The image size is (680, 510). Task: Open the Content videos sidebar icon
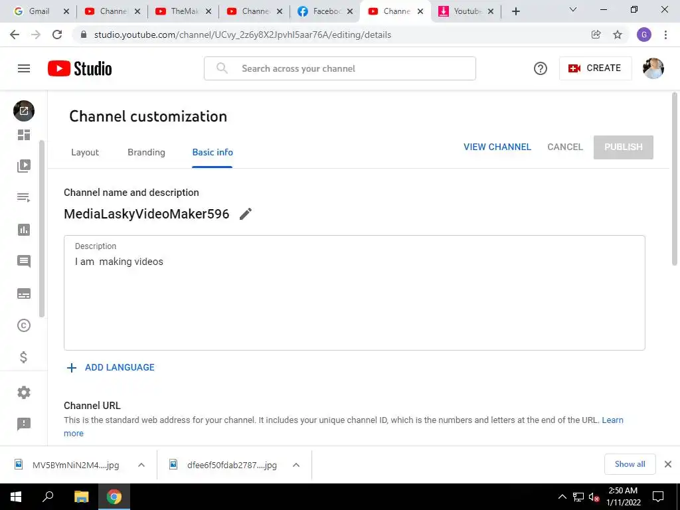(x=24, y=165)
